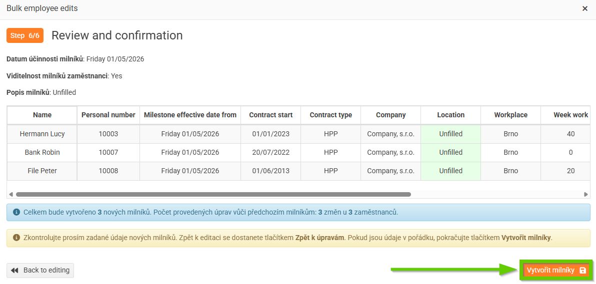This screenshot has width=596, height=284.
Task: Click the info icon in yellow banner
Action: tap(16, 238)
